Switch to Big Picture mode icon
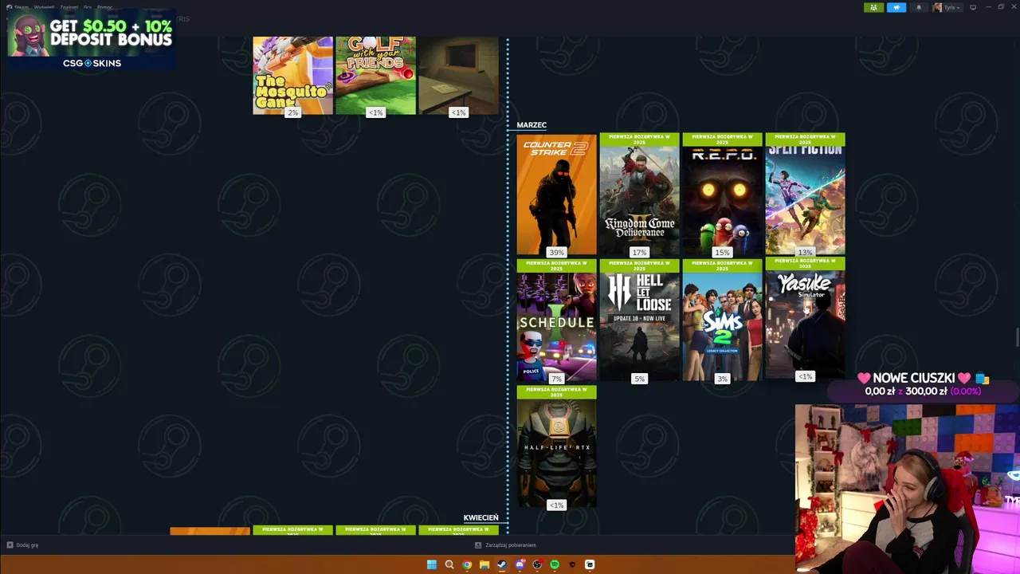Viewport: 1020px width, 574px height. tap(972, 7)
